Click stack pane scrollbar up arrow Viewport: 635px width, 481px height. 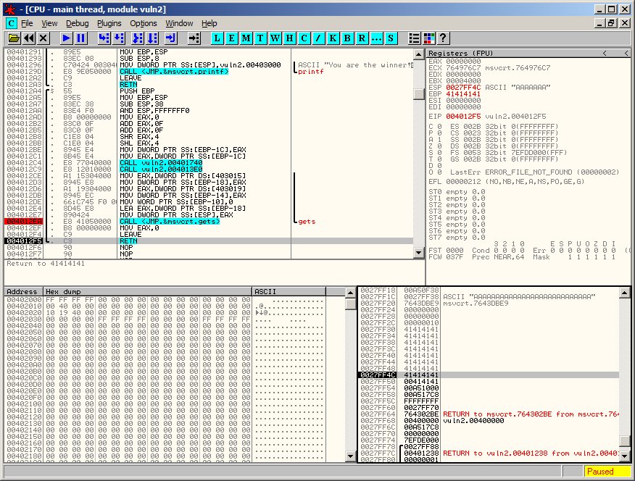pos(625,292)
